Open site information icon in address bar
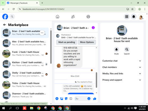This screenshot has height=111, width=148. 20,9
